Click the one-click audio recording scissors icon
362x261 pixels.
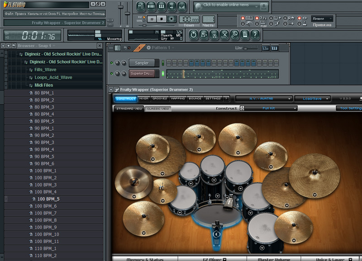224,34
